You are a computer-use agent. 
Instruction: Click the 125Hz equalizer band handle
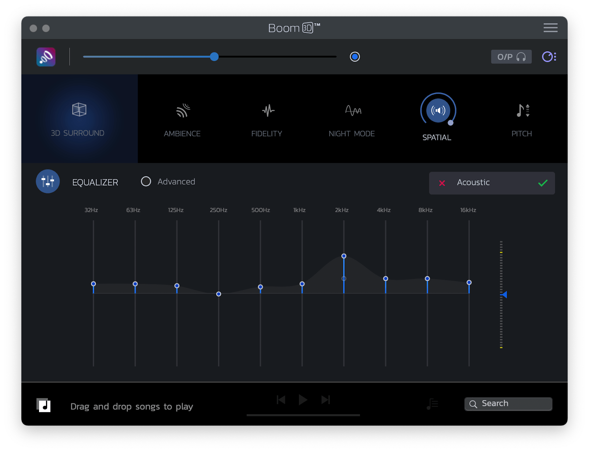pos(177,286)
